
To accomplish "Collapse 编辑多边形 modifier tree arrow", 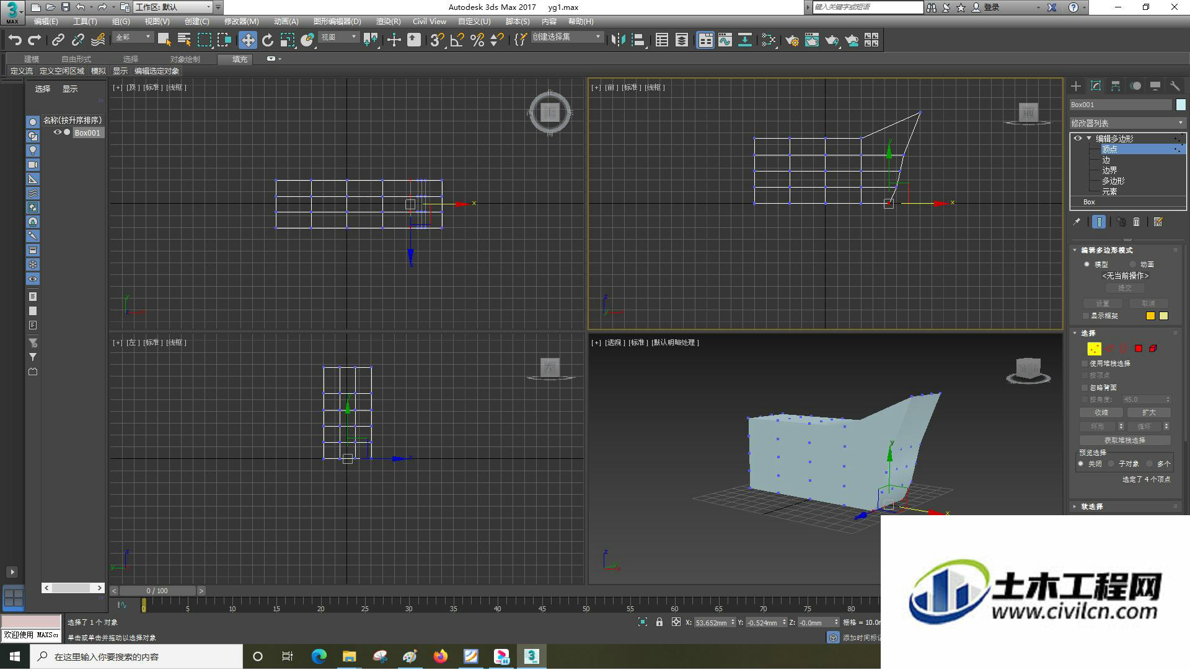I will pos(1089,139).
